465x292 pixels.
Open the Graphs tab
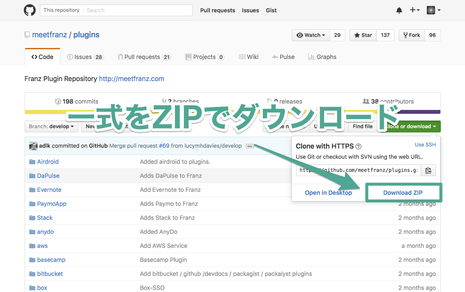pyautogui.click(x=322, y=57)
